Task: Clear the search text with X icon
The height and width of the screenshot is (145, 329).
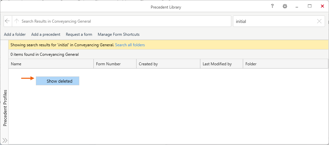Action: coord(319,21)
